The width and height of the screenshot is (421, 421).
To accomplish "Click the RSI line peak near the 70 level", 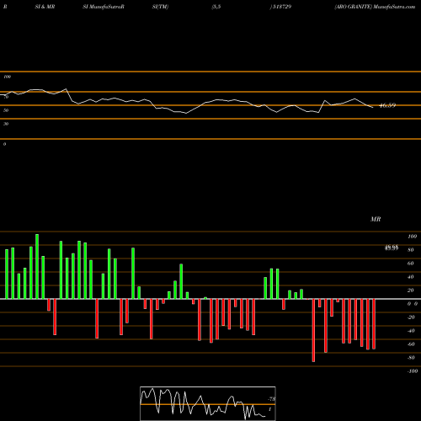I will (67, 89).
